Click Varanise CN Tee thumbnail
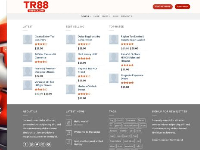This screenshot has height=150, width=200. pyautogui.click(x=28, y=85)
